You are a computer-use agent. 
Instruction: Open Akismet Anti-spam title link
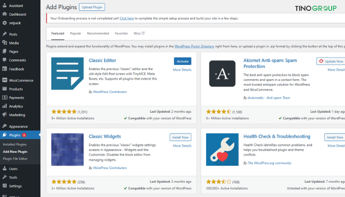click(270, 64)
